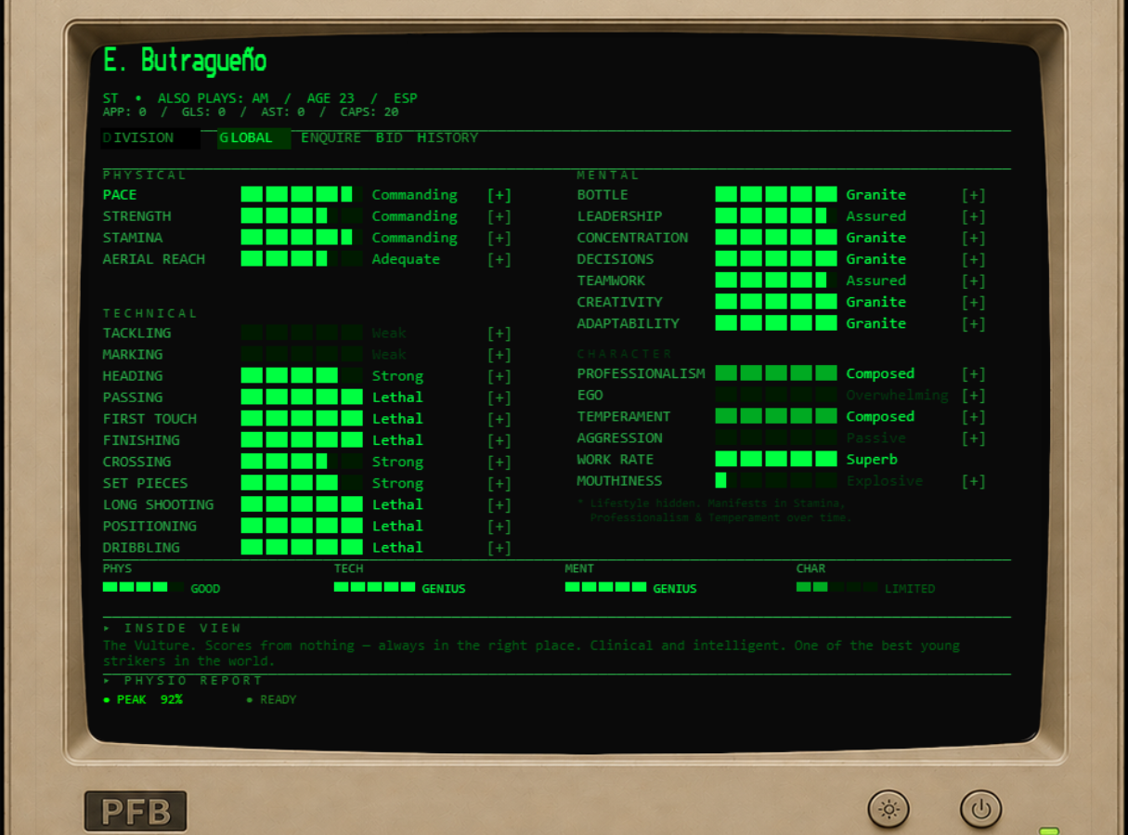This screenshot has width=1128, height=835.
Task: Click the WORK RATE rating bar
Action: click(776, 460)
